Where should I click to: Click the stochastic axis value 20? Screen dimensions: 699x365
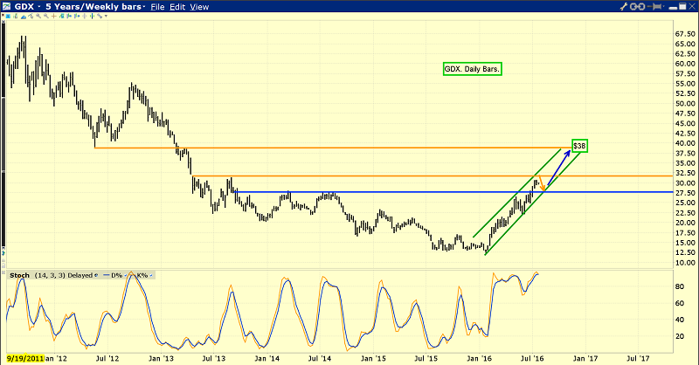click(x=680, y=336)
